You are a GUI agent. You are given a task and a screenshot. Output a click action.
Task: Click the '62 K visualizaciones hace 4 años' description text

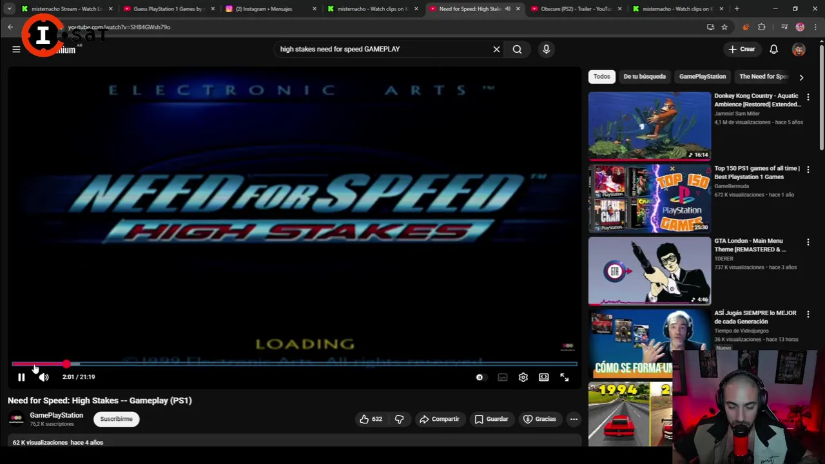click(x=58, y=443)
